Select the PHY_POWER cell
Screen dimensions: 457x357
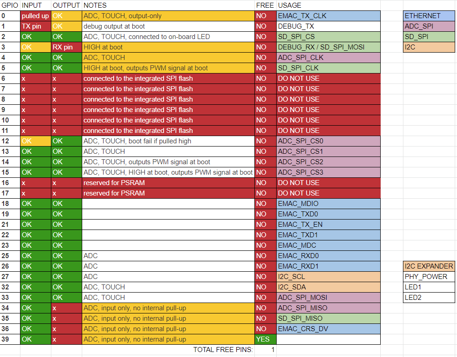click(429, 277)
